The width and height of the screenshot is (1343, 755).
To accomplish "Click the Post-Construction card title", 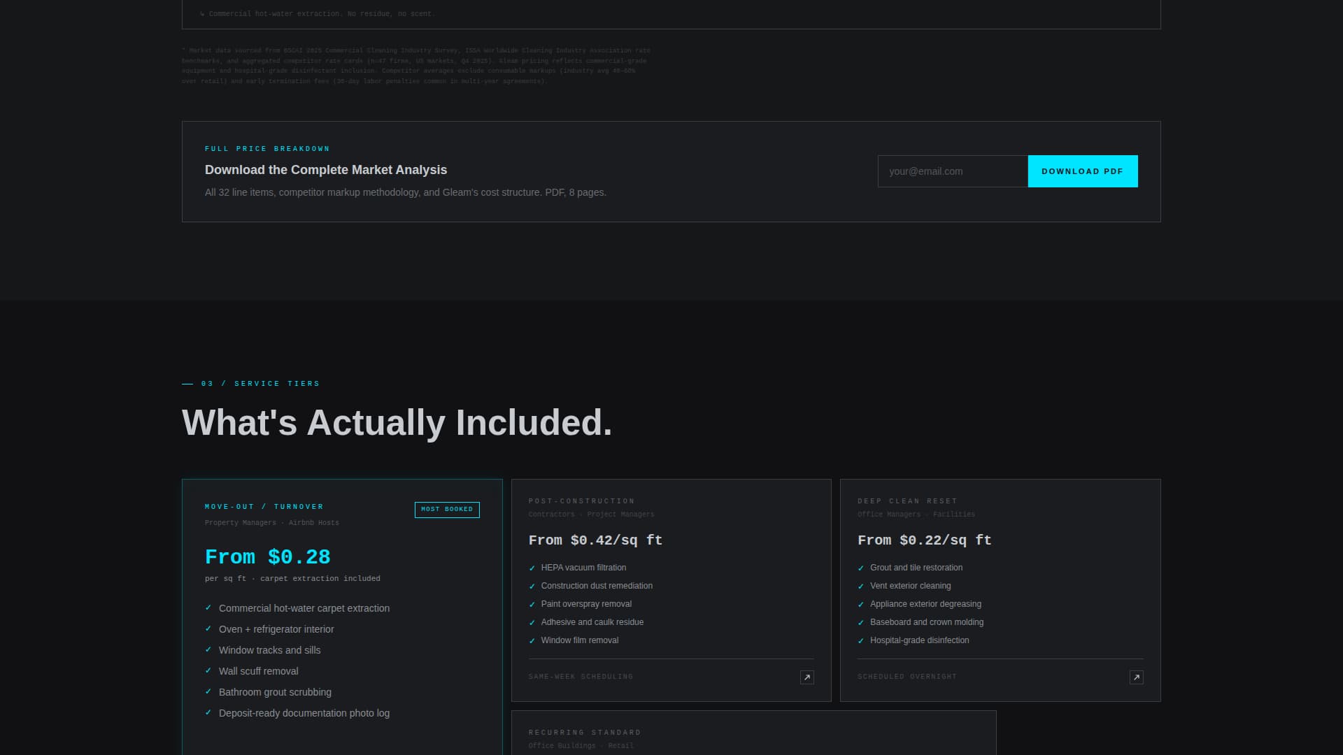I will click(582, 501).
